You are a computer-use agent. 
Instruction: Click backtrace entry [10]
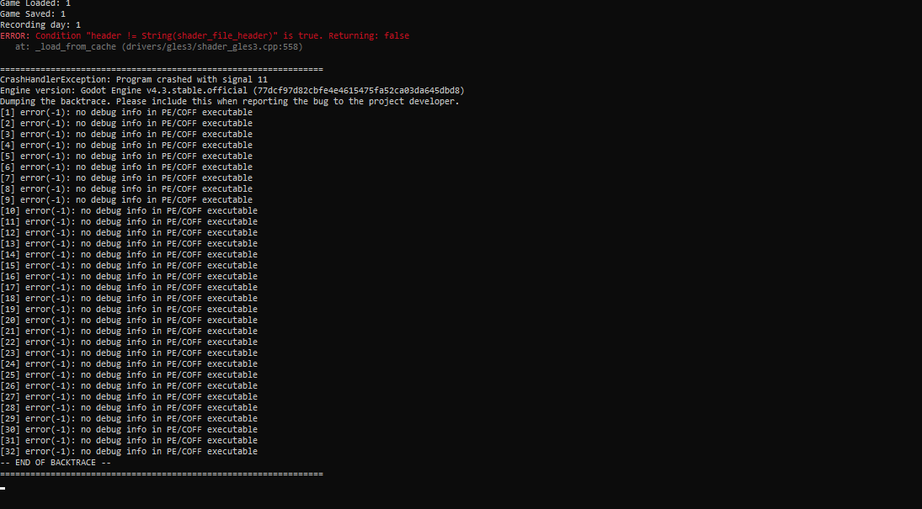click(129, 211)
